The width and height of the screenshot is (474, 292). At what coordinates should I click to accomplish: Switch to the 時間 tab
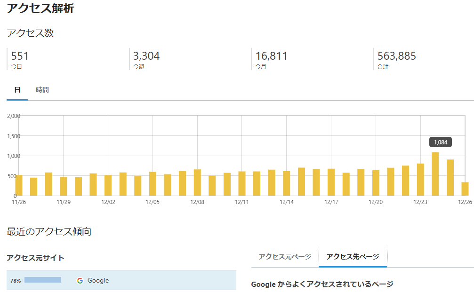[42, 90]
